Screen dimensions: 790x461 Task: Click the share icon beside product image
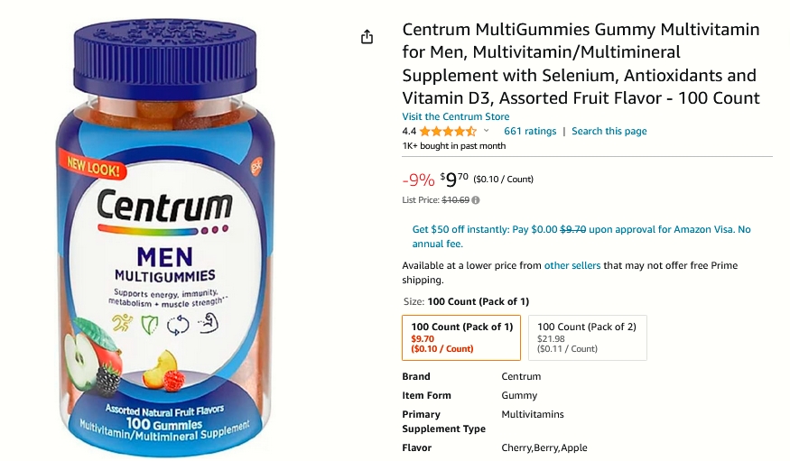coord(367,37)
